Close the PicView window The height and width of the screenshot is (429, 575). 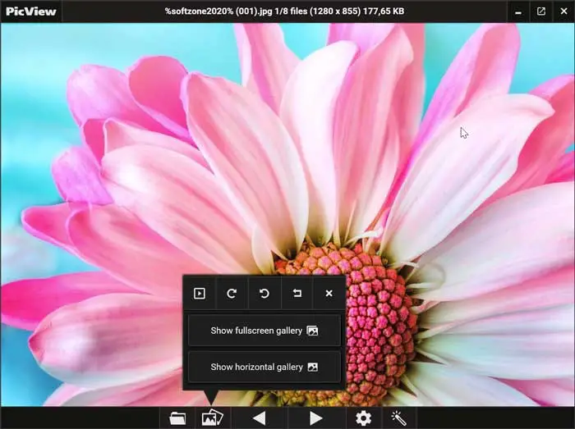(x=564, y=11)
